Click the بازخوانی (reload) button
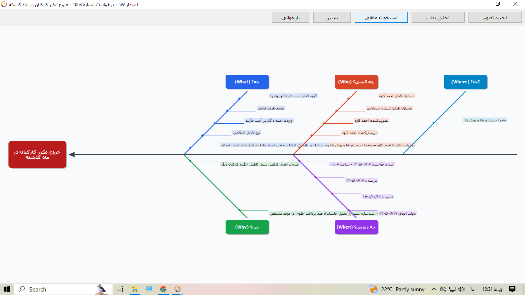The height and width of the screenshot is (295, 525). [290, 17]
